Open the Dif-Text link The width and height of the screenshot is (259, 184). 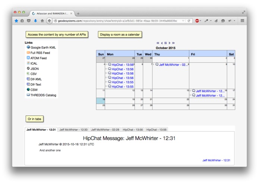tap(36, 85)
